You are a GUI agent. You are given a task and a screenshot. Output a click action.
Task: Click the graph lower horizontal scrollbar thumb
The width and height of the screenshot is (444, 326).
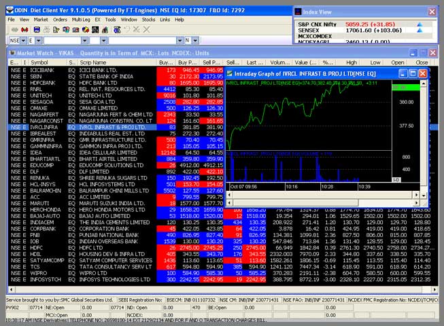(x=295, y=202)
